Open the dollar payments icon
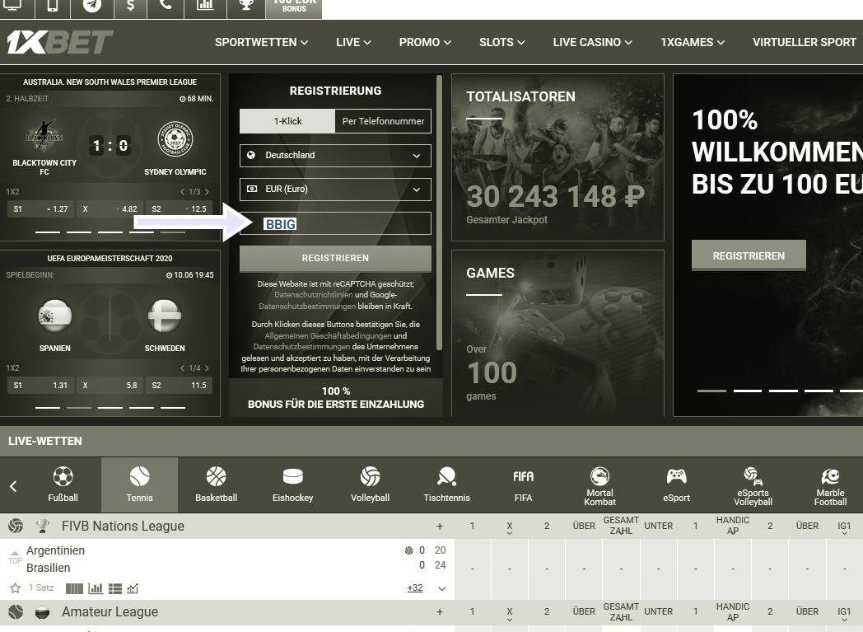Viewport: 863px width, 632px height. tap(130, 6)
